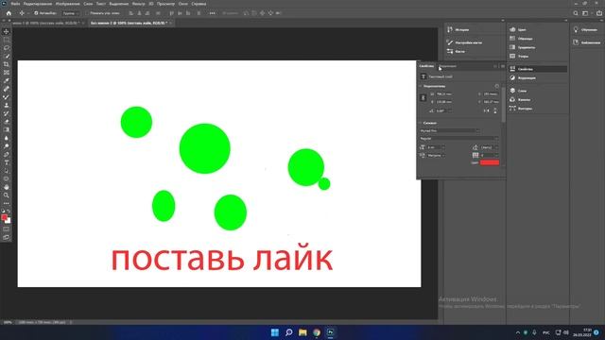Select the Hand tool
The image size is (605, 340).
click(x=7, y=187)
